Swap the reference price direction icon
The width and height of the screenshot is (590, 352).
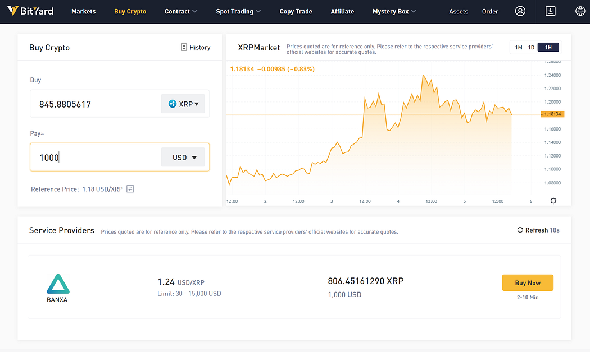click(130, 189)
